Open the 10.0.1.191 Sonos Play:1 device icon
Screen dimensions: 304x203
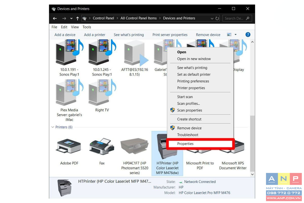click(69, 53)
